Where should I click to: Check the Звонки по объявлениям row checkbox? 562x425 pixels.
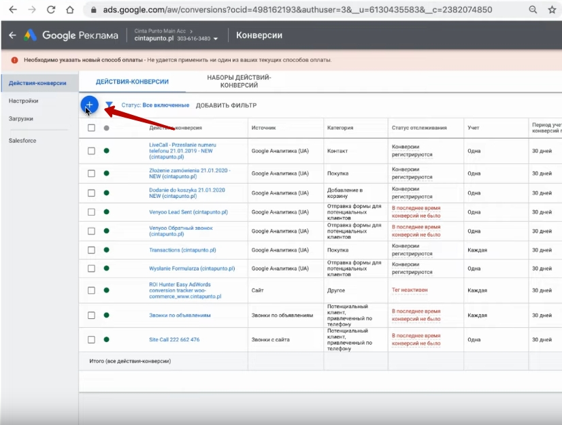click(91, 316)
